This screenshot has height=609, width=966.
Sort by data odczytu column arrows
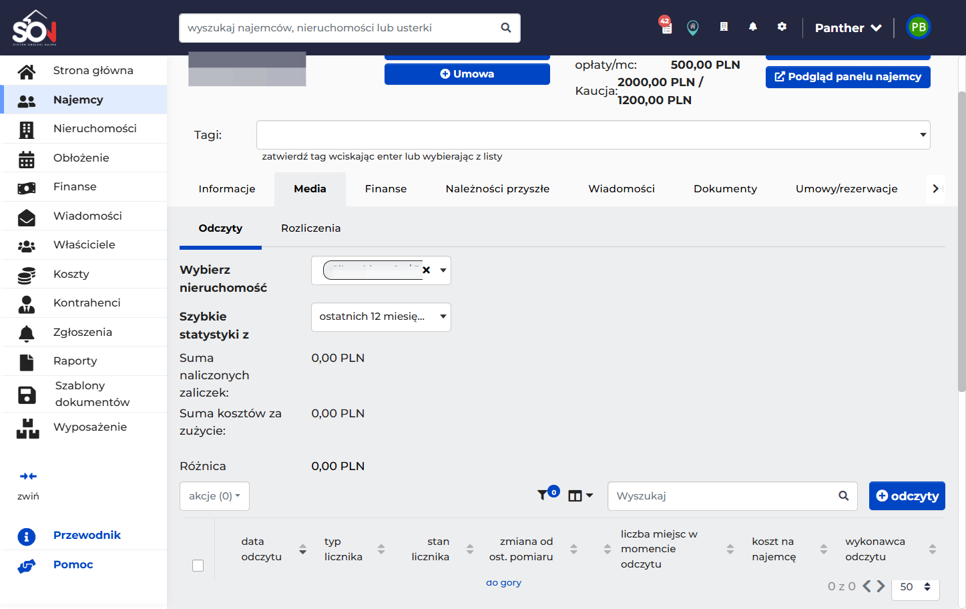(302, 550)
